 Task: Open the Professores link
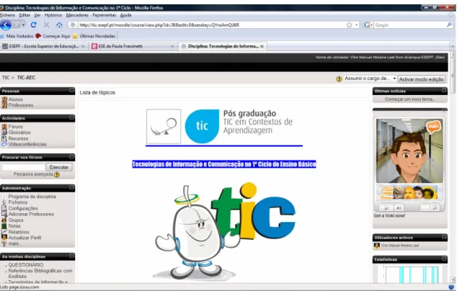21,105
